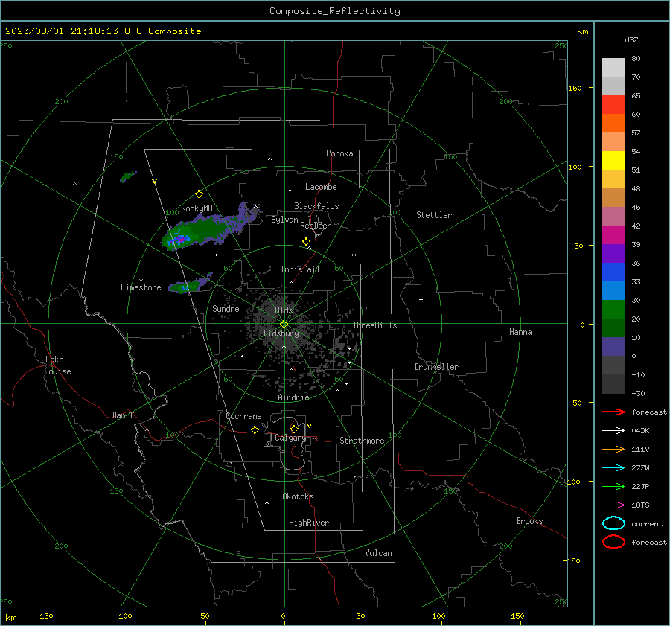Screen dimensions: 670x626
Task: Click the yellow 51 dBZ color swatch
Action: [613, 160]
